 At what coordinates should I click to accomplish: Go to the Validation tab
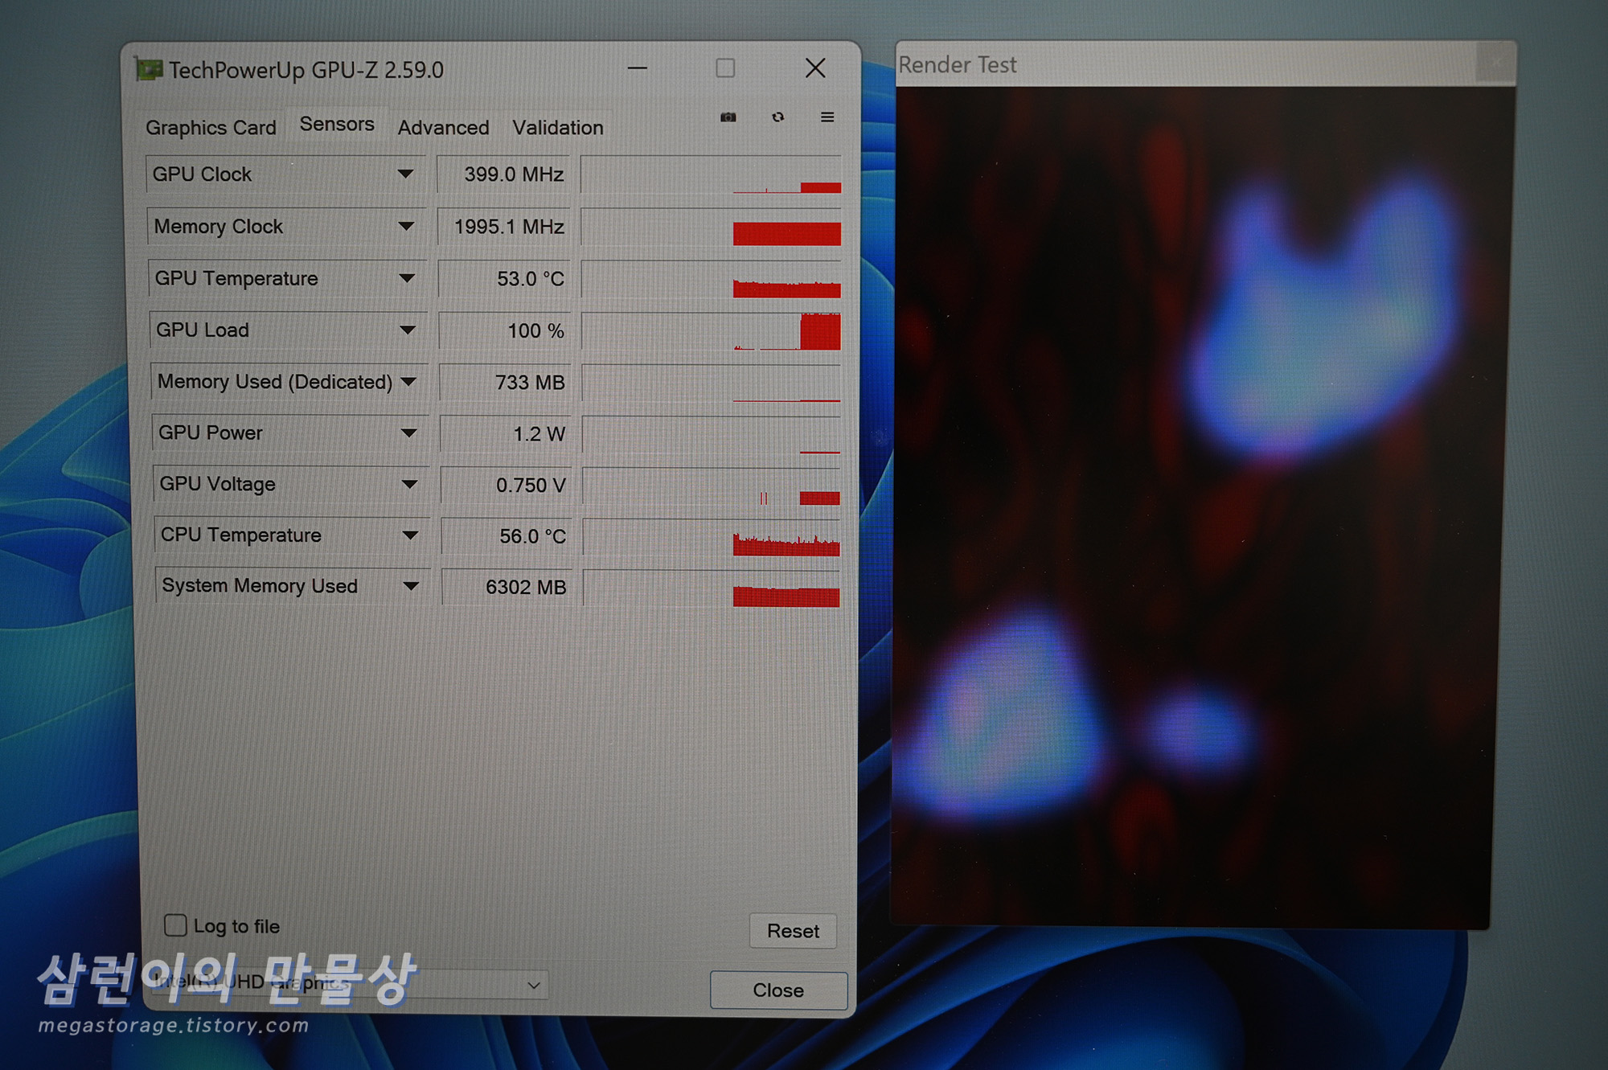pyautogui.click(x=558, y=128)
